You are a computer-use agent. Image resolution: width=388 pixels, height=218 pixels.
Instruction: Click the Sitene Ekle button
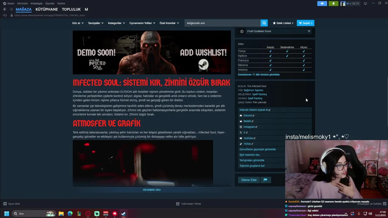249,180
